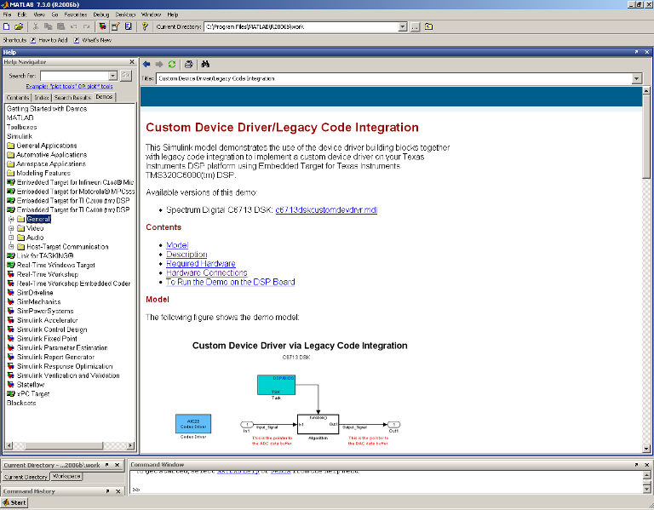Open the Current Directory dropdown
This screenshot has width=654, height=510.
pyautogui.click(x=403, y=26)
